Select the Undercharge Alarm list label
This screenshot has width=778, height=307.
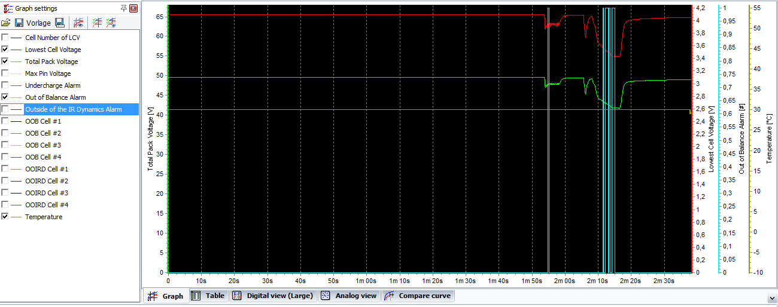(53, 85)
